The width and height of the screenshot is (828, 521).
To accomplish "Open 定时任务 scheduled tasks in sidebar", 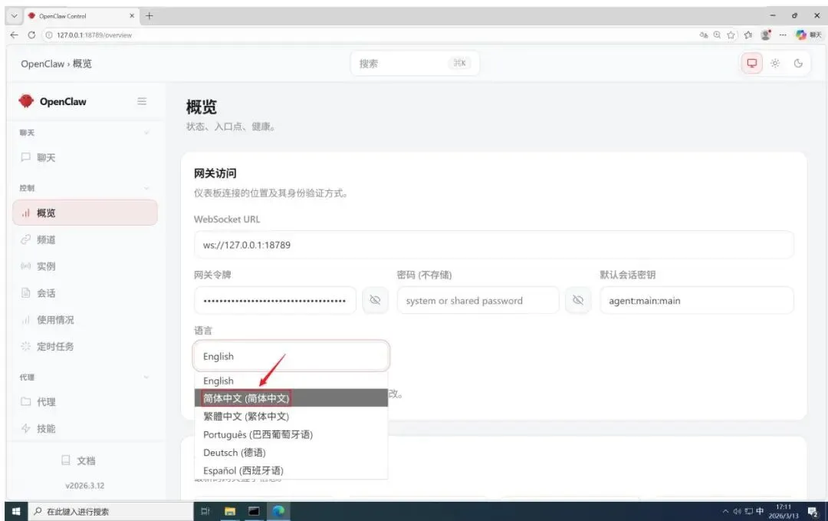I will click(x=84, y=346).
